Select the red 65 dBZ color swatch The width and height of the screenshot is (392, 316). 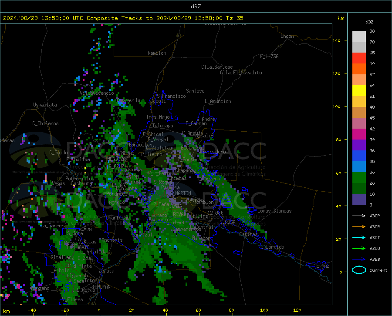point(359,58)
